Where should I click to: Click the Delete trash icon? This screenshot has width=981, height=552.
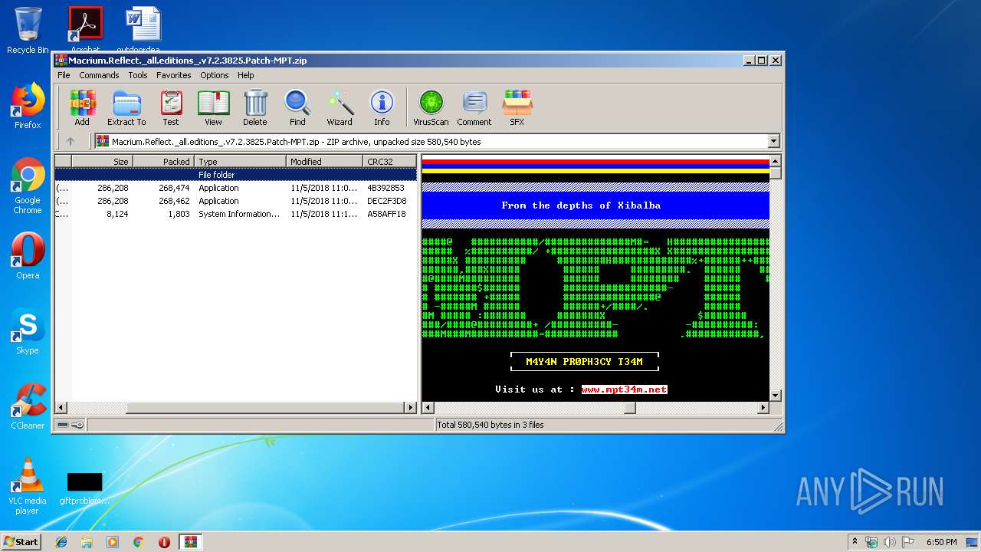click(x=255, y=107)
